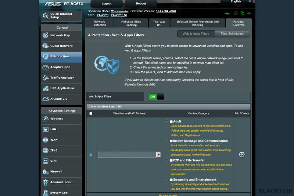Click the Advanced Settings section header
The image size is (294, 196).
coord(61,111)
